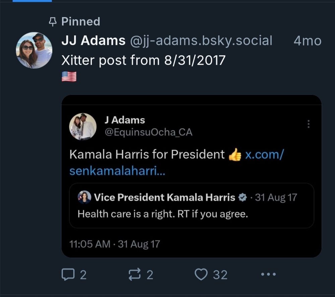Open replies via the speech bubble icon

pos(69,274)
